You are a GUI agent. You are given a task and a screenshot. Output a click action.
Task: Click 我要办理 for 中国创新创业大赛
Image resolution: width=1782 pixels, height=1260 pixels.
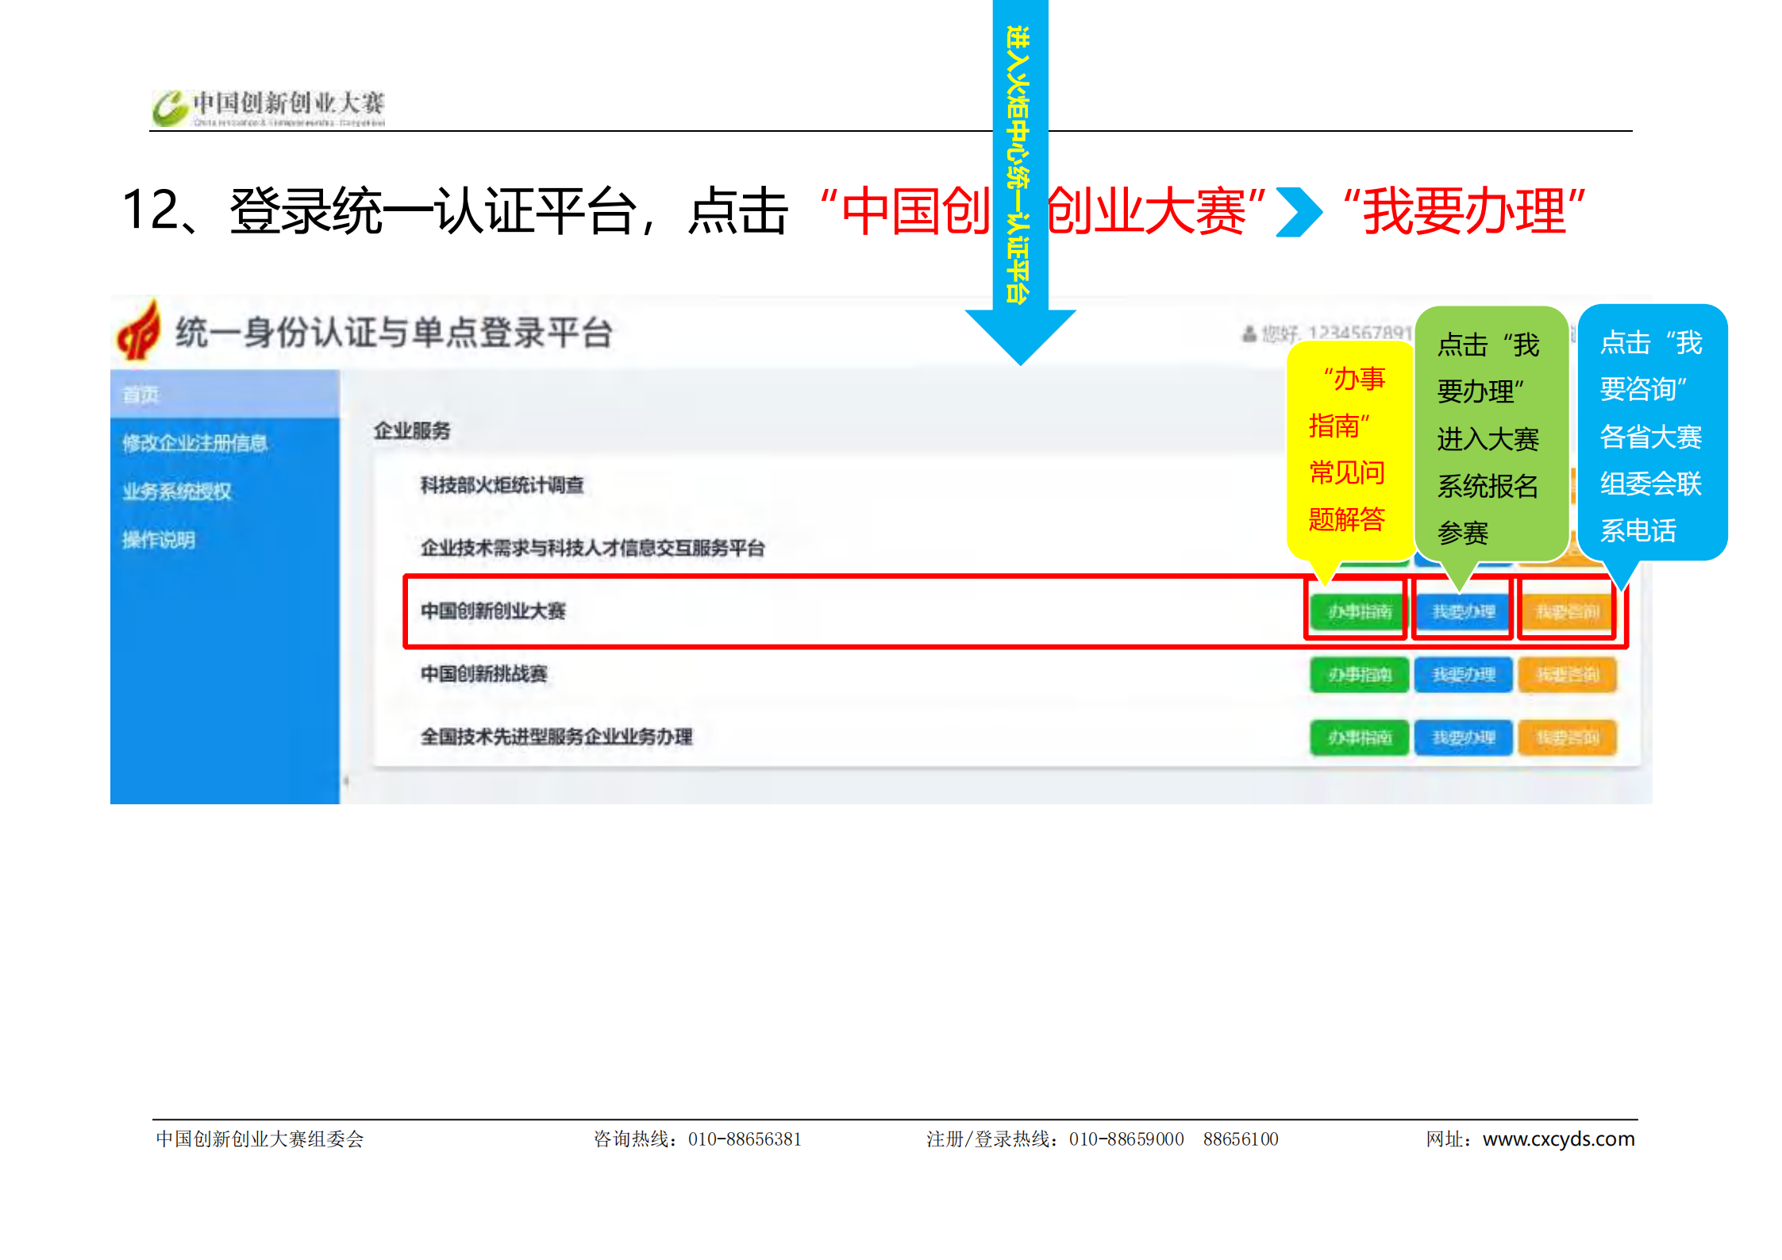[x=1463, y=611]
